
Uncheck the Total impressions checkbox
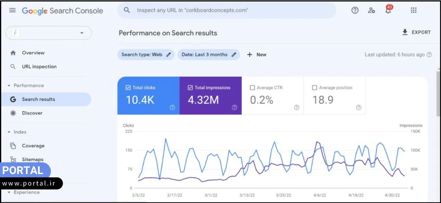tap(190, 88)
